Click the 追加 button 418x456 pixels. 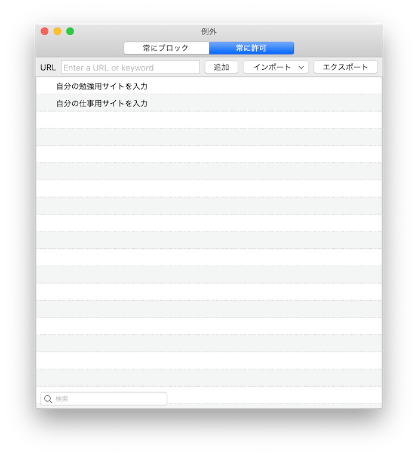click(x=222, y=67)
